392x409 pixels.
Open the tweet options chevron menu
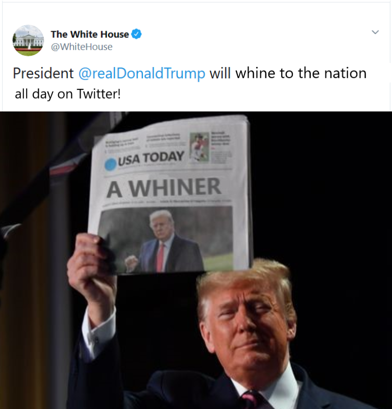pos(375,32)
